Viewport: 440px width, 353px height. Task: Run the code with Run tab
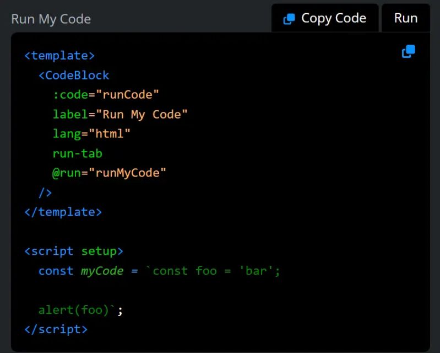[x=405, y=19]
